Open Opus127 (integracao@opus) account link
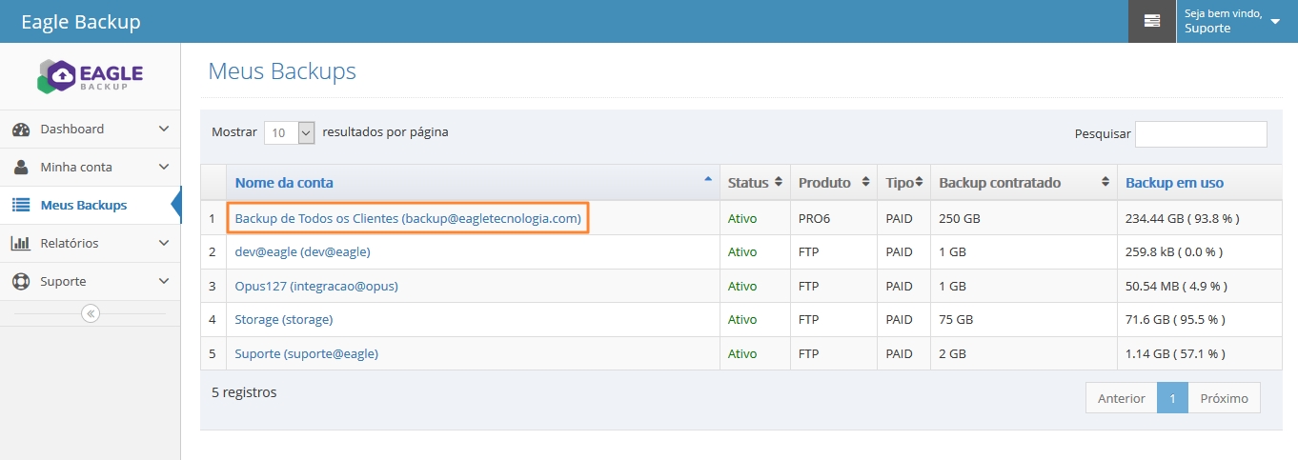This screenshot has height=460, width=1298. point(316,287)
